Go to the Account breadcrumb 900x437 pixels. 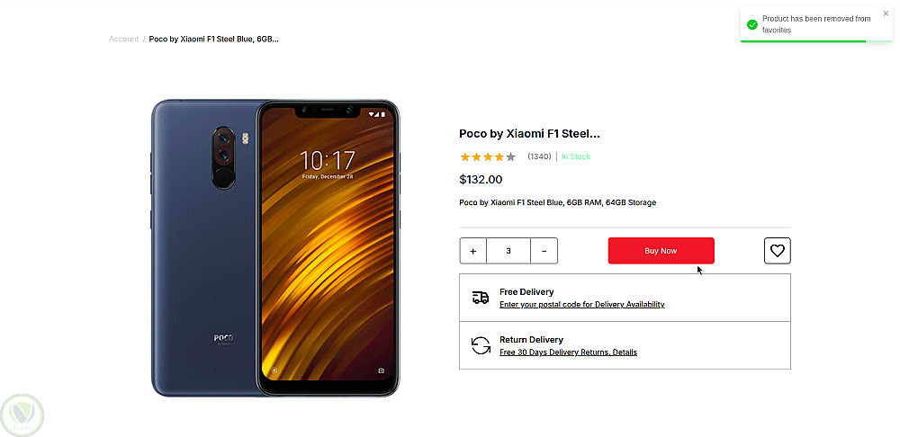pos(124,39)
